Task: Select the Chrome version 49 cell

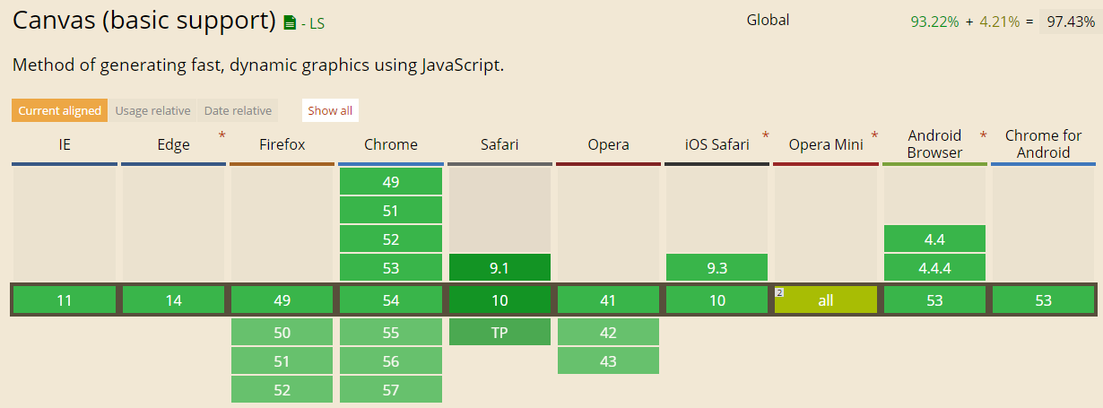Action: [391, 182]
